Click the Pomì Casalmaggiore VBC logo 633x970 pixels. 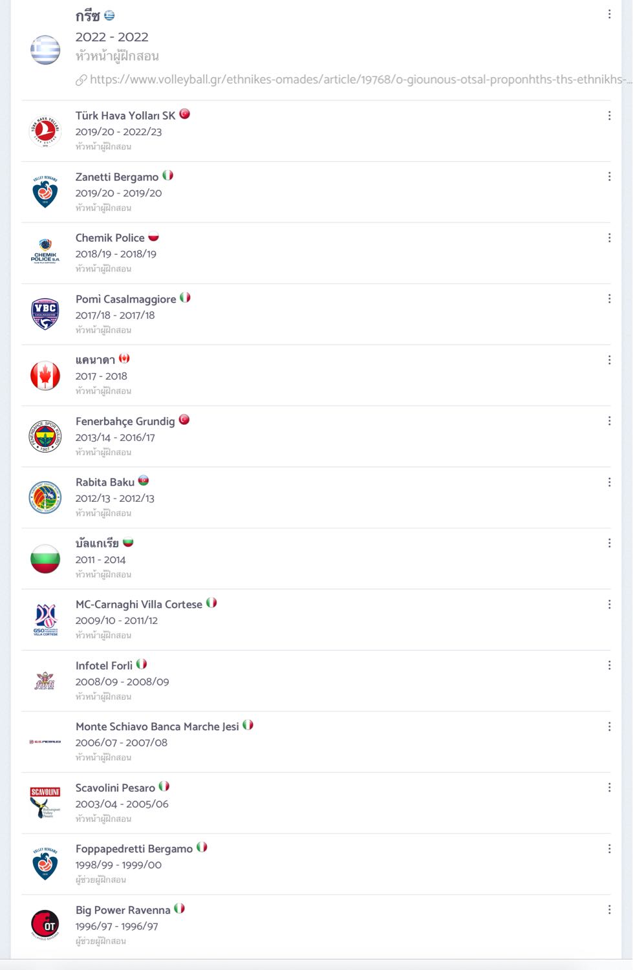point(45,314)
